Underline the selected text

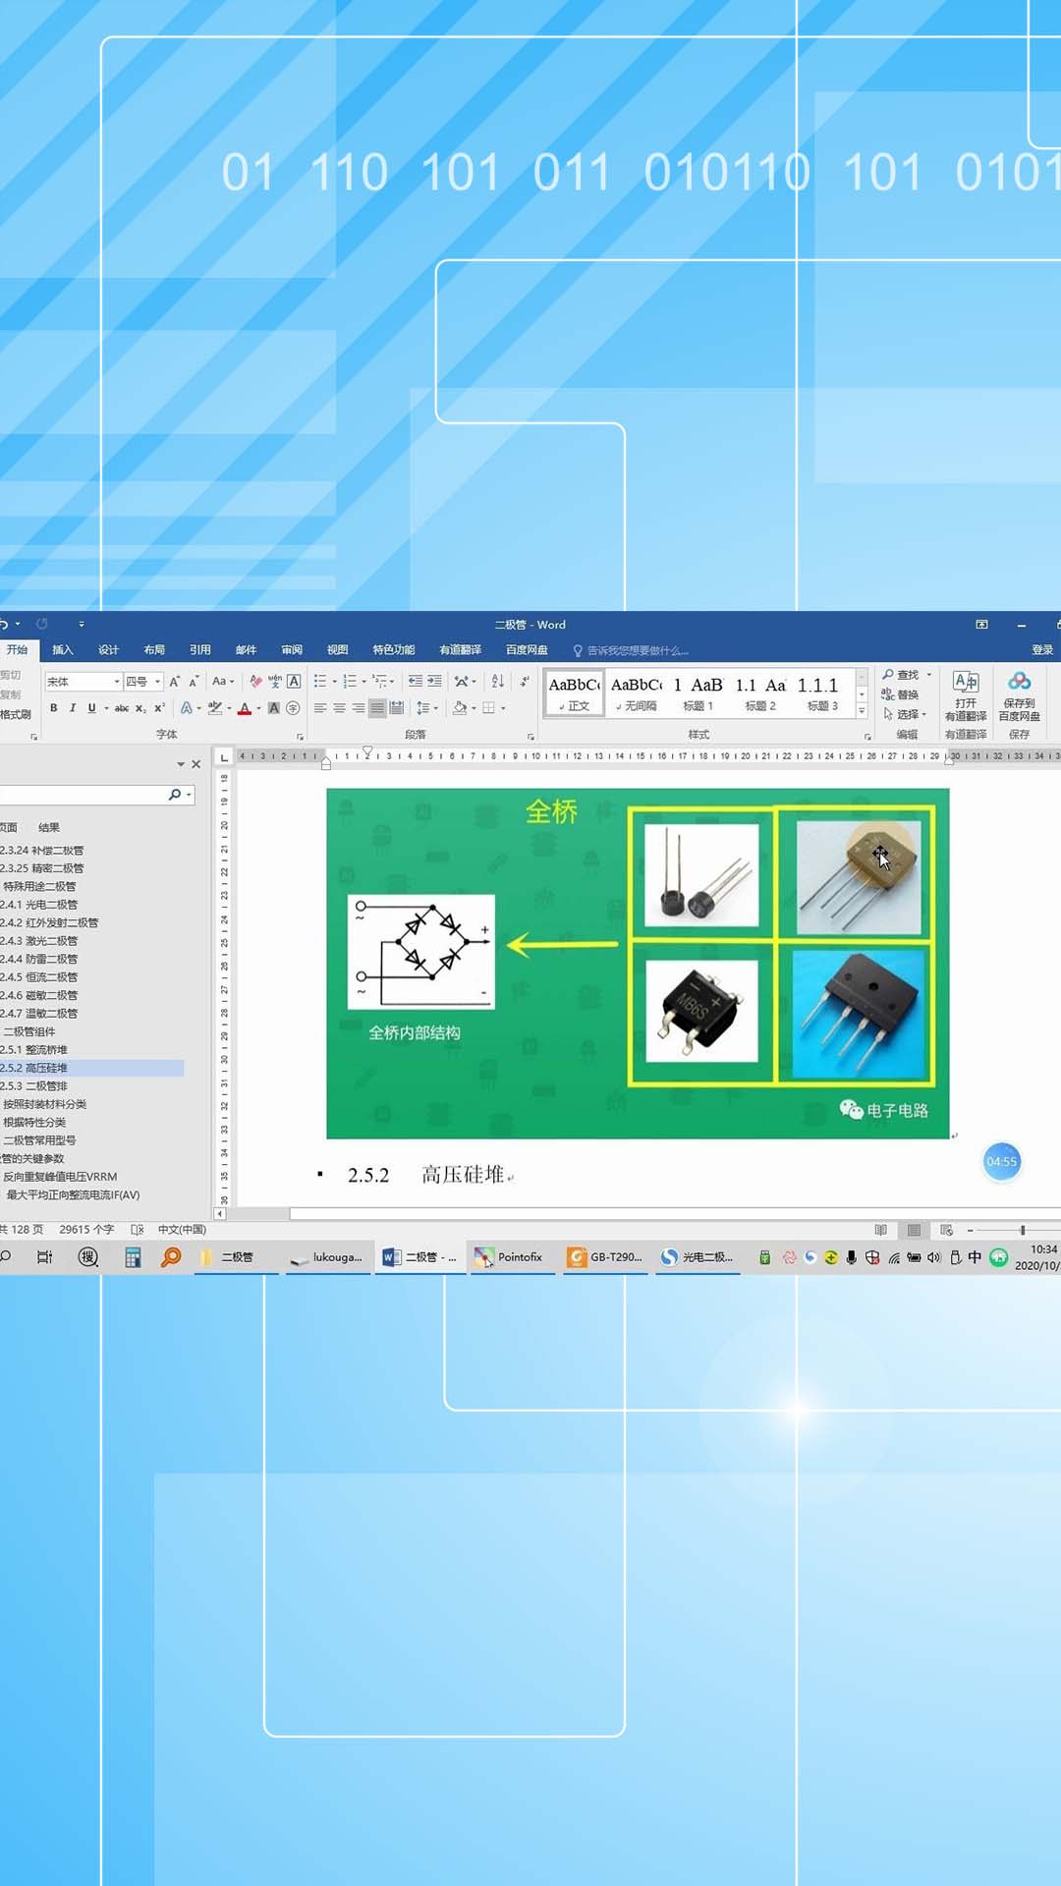coord(91,708)
